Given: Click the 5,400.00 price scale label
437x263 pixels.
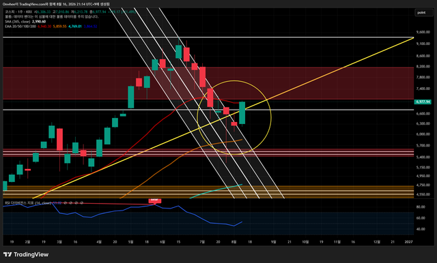Looking at the screenshot, I should [423, 157].
